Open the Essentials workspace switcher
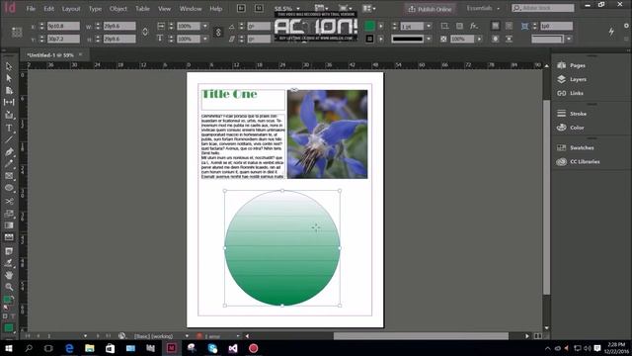This screenshot has width=632, height=356. point(483,8)
